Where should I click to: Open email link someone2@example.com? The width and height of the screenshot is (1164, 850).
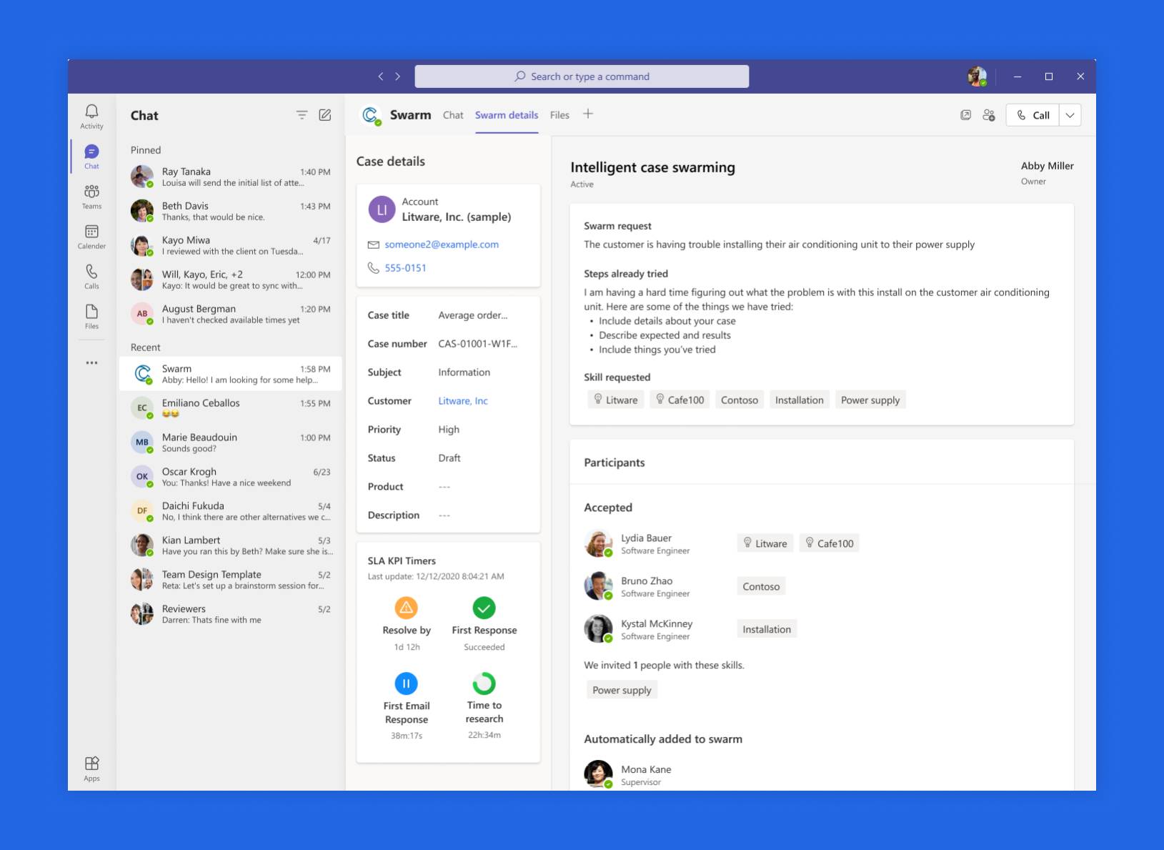point(442,244)
